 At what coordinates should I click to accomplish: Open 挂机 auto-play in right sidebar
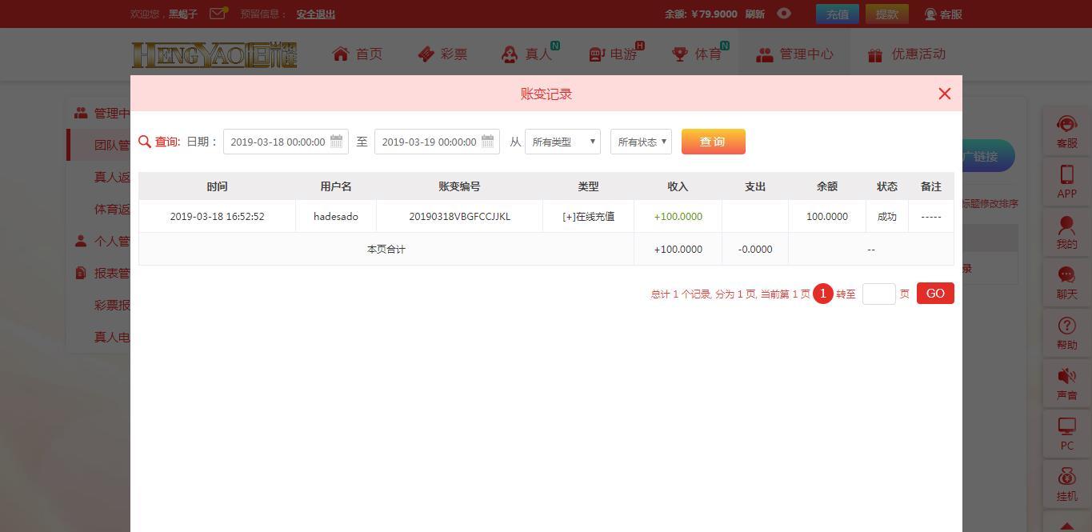tap(1066, 484)
